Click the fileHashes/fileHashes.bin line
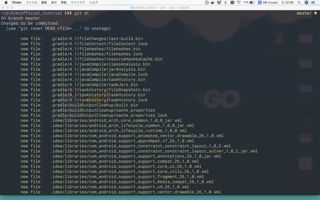Screen dimensions: 320x200 [x=80, y=49]
